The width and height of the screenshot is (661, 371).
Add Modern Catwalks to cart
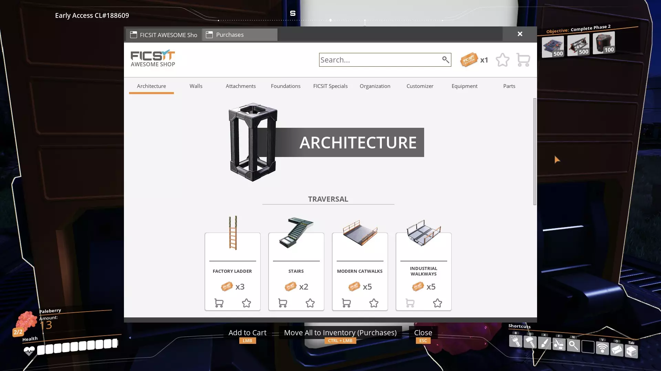(x=346, y=303)
